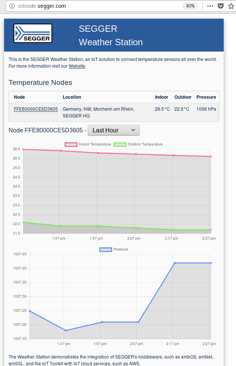Click the 22.5°C outdoor value
Screen dimensions: 236x366
181,109
